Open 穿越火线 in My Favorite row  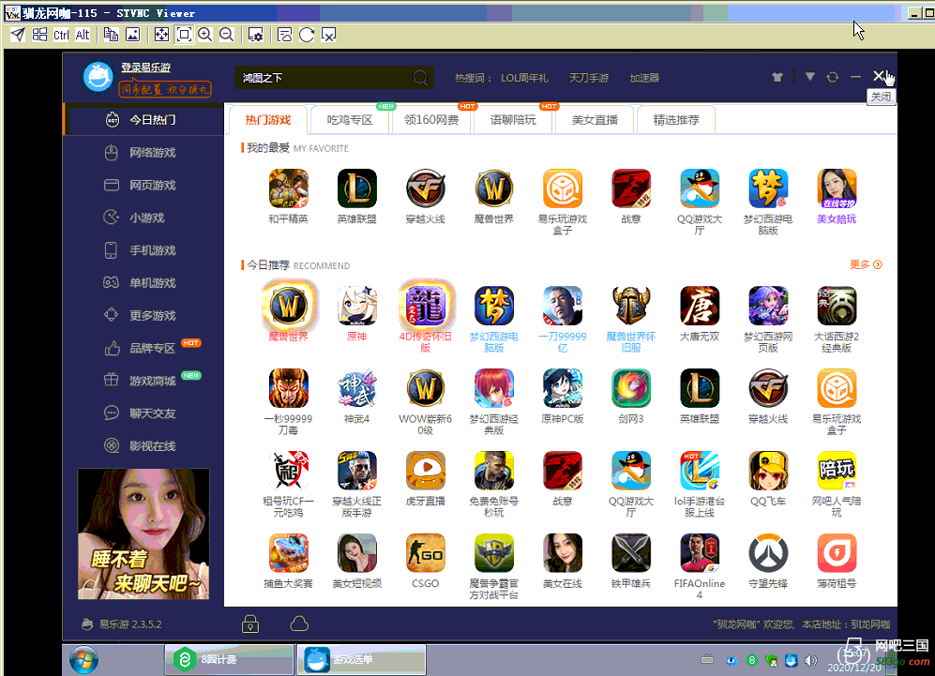[425, 188]
